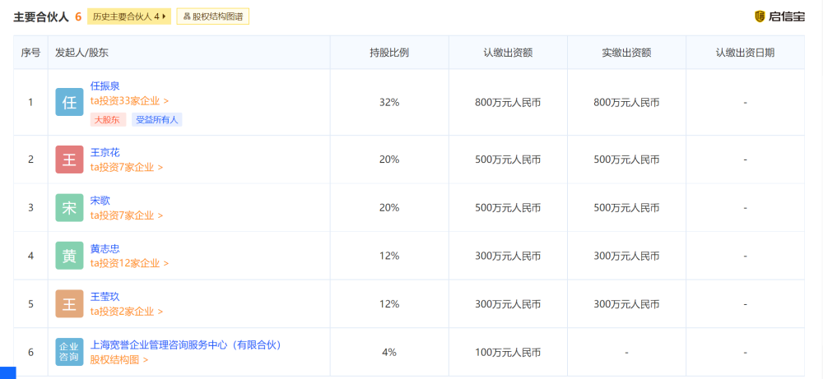This screenshot has width=823, height=379.
Task: Open 股权结构图 link under 上海宽誉
Action: point(119,359)
